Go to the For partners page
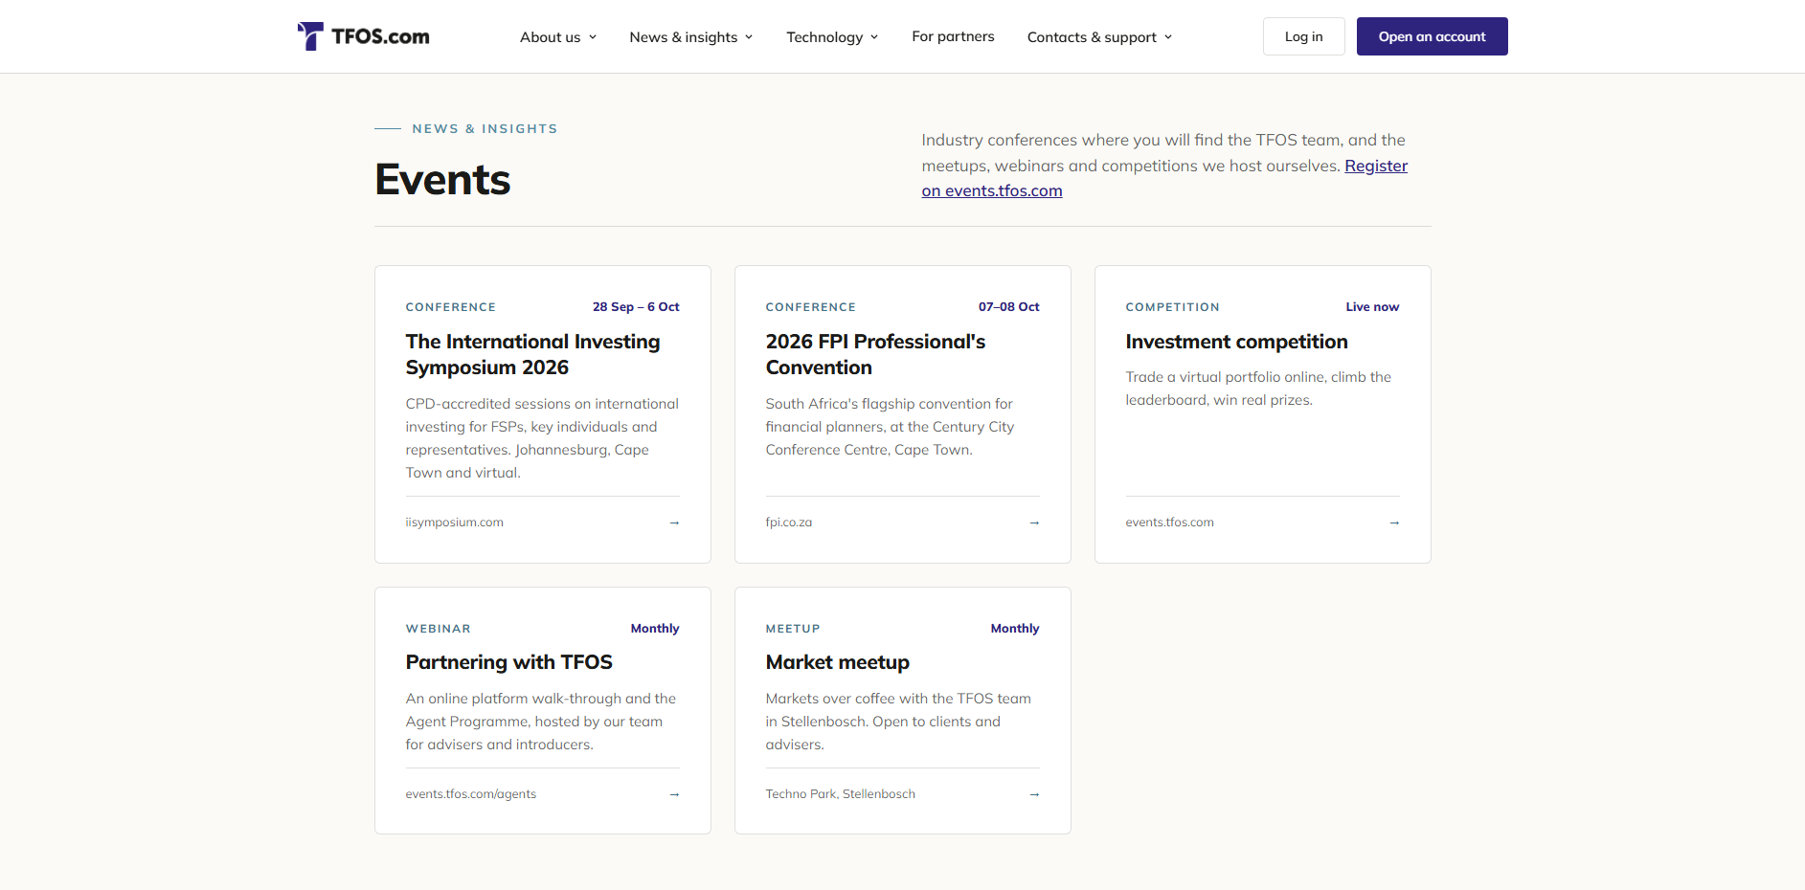The height and width of the screenshot is (890, 1805). [953, 36]
